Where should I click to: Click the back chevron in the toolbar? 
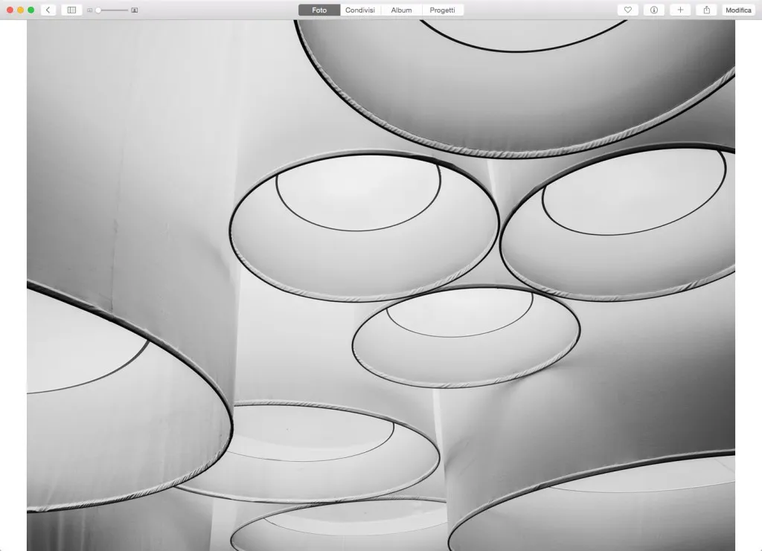[x=49, y=10]
